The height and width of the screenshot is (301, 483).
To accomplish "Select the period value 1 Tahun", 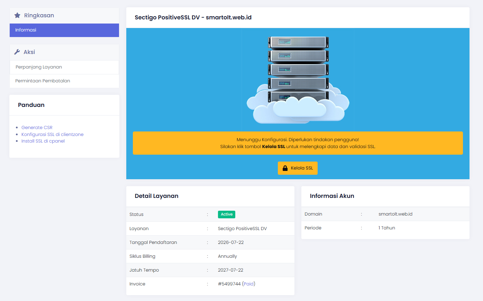I will pyautogui.click(x=387, y=228).
